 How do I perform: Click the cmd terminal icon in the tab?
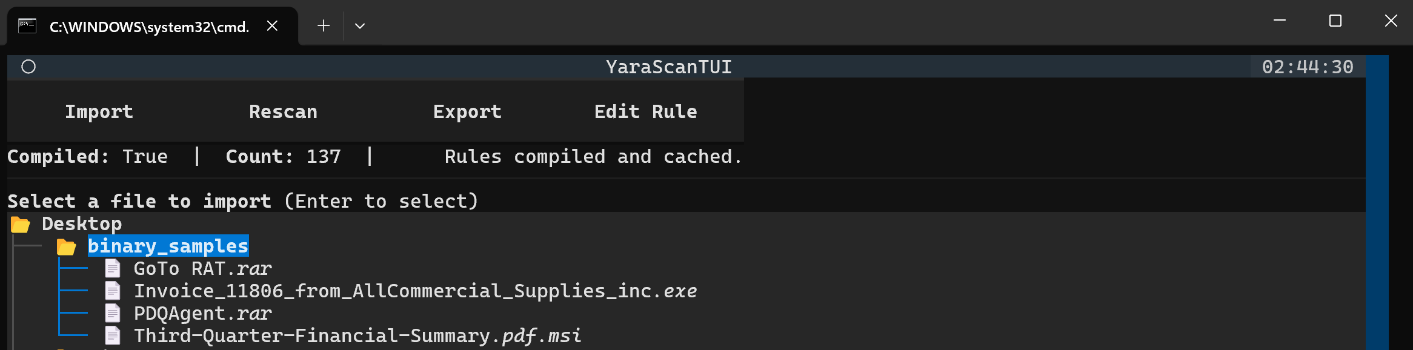click(x=27, y=26)
